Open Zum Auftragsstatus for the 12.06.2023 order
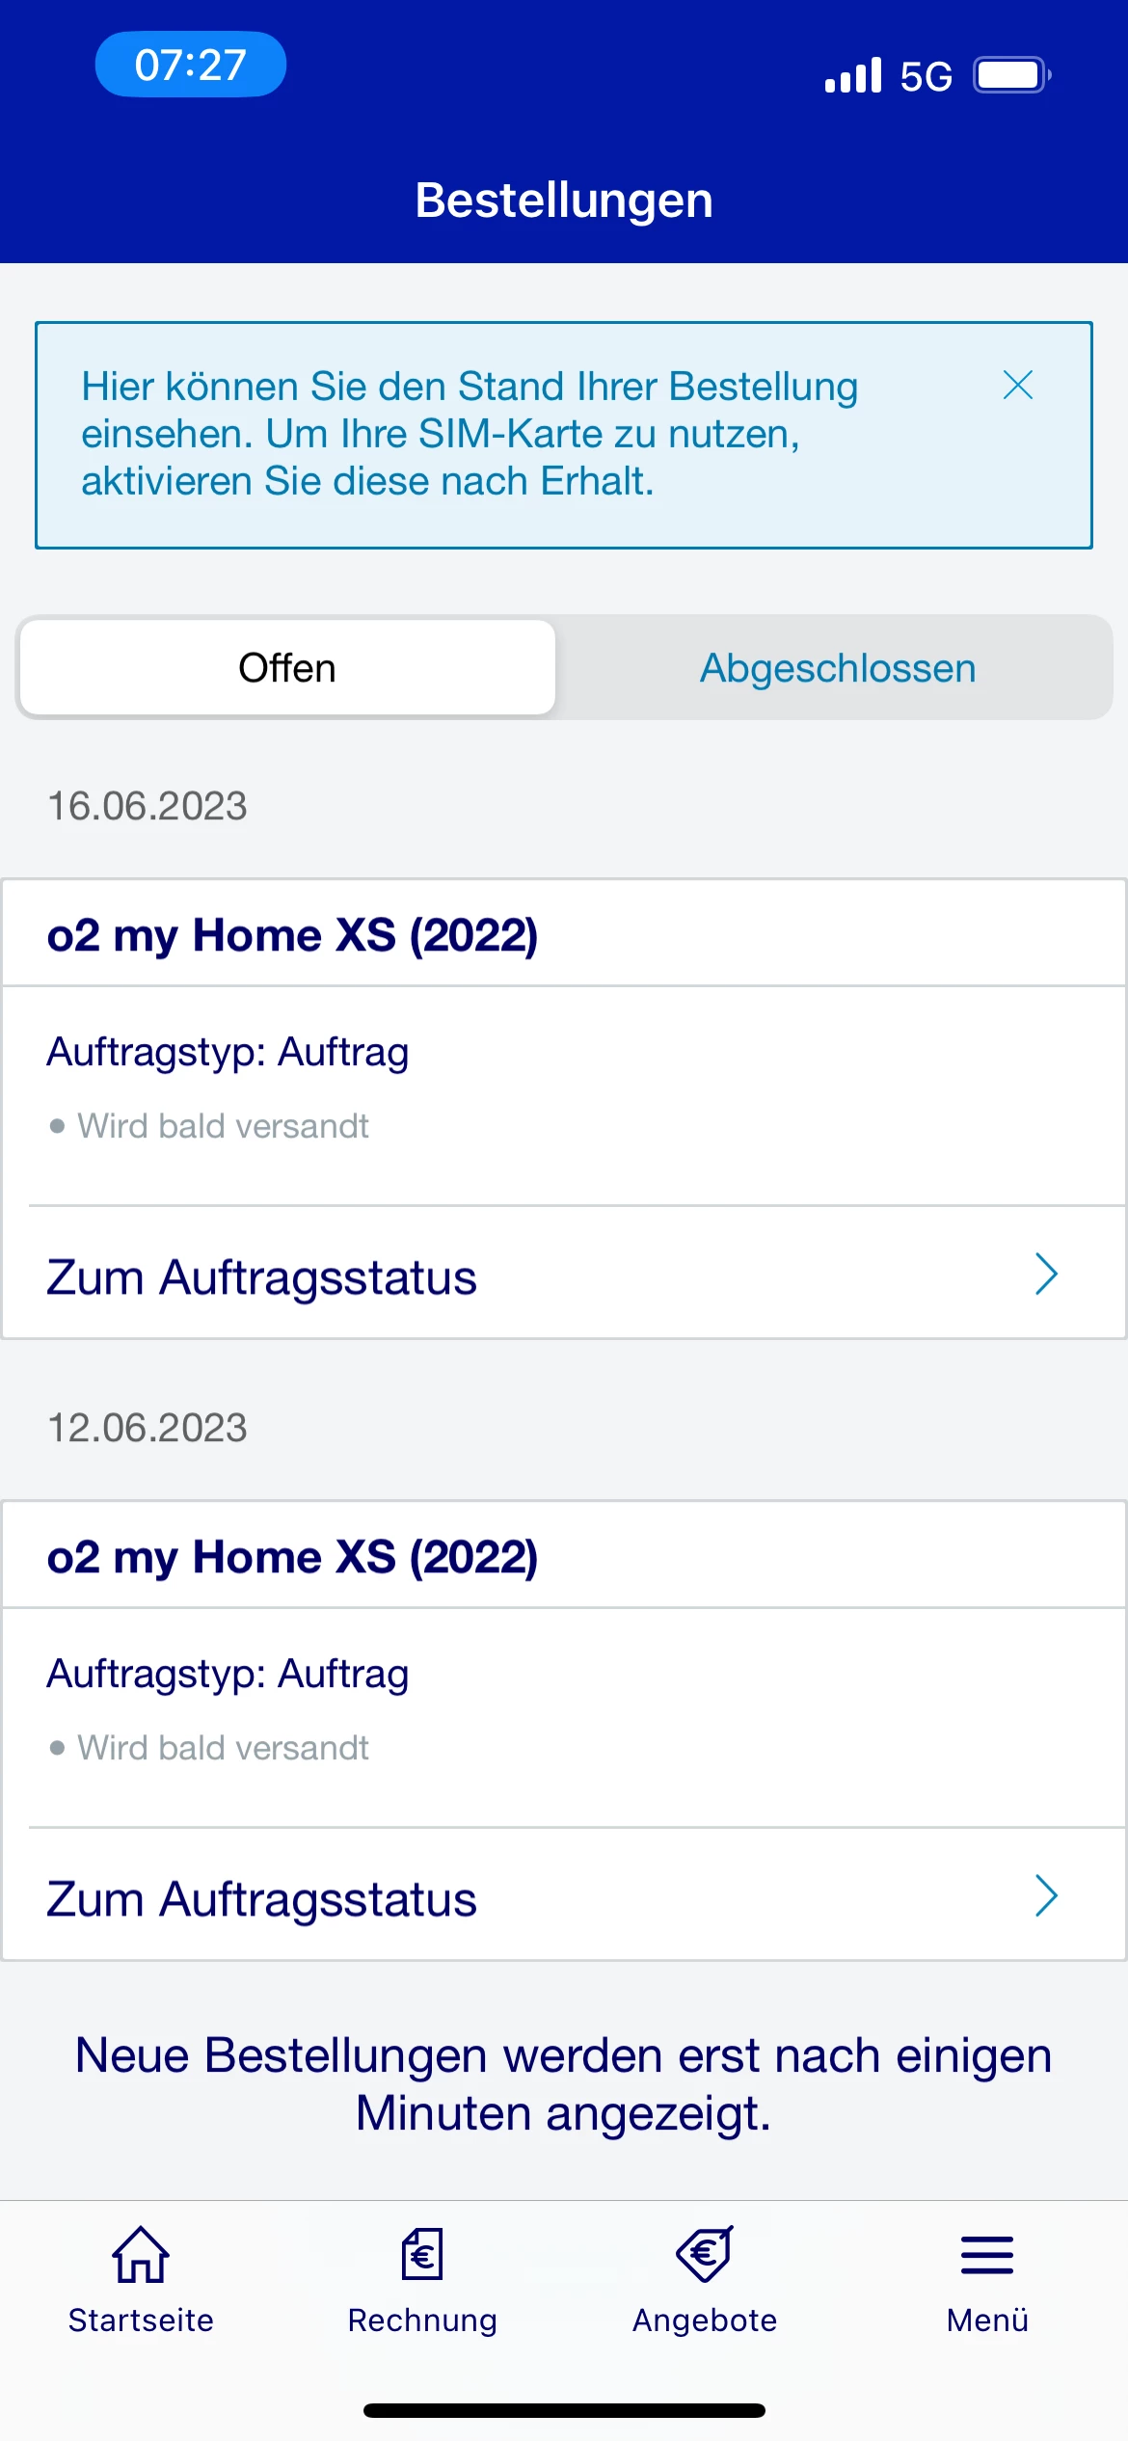Image resolution: width=1128 pixels, height=2441 pixels. (x=262, y=1899)
